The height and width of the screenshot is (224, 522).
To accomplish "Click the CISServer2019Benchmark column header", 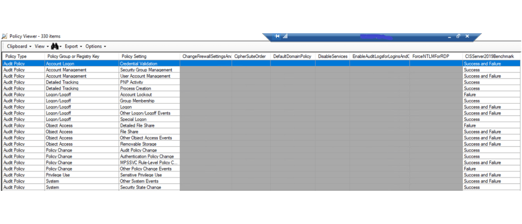I will point(489,56).
